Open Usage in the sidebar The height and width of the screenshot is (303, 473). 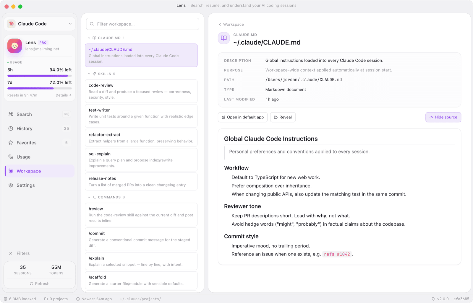[40, 157]
